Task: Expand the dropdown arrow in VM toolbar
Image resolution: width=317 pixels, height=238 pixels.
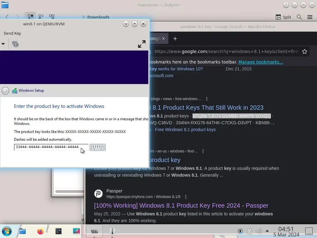Action: point(3,44)
